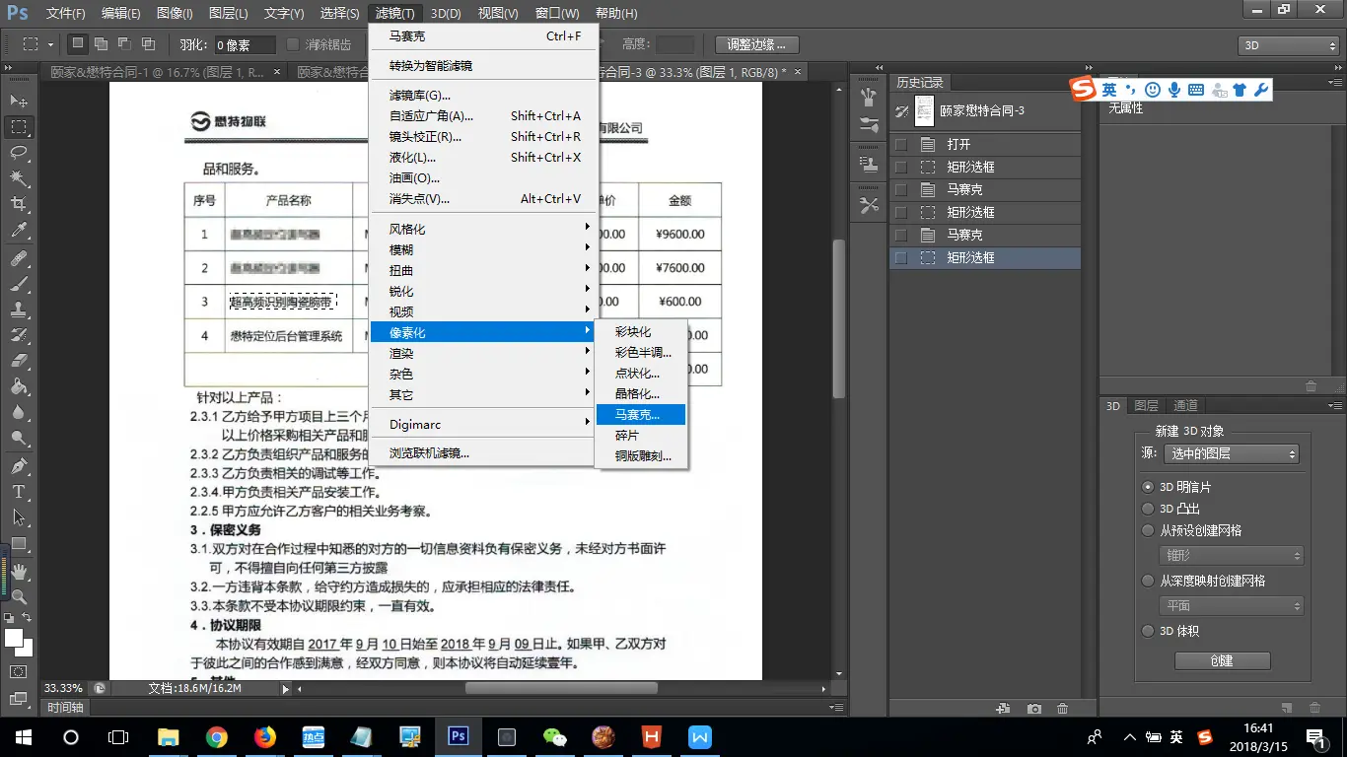
Task: Toggle Quick Mask mode
Action: pos(19,671)
